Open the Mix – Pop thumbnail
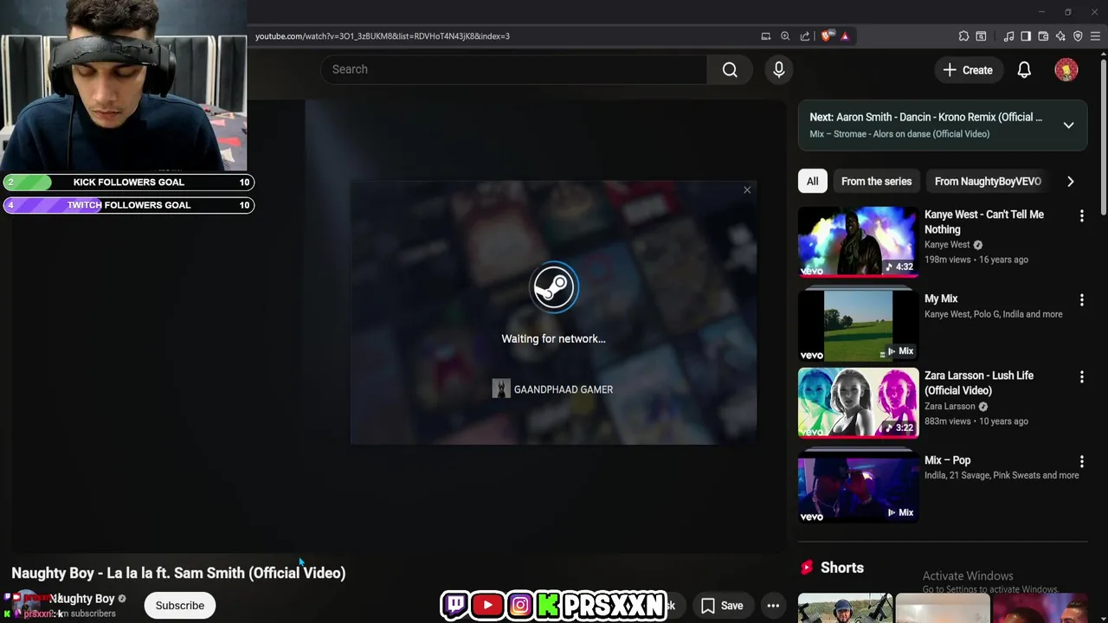This screenshot has height=623, width=1108. point(858,487)
